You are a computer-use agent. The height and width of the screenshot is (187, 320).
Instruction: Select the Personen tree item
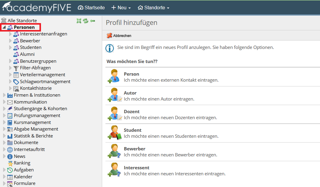click(24, 27)
